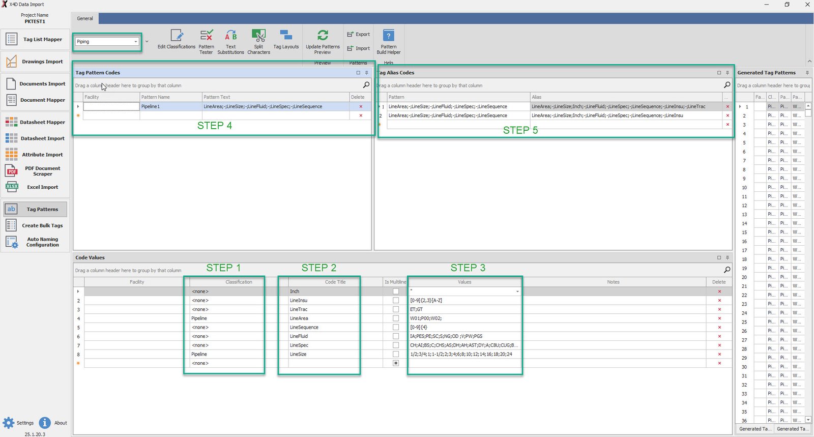
Task: Open the Piping classification dropdown
Action: point(136,42)
